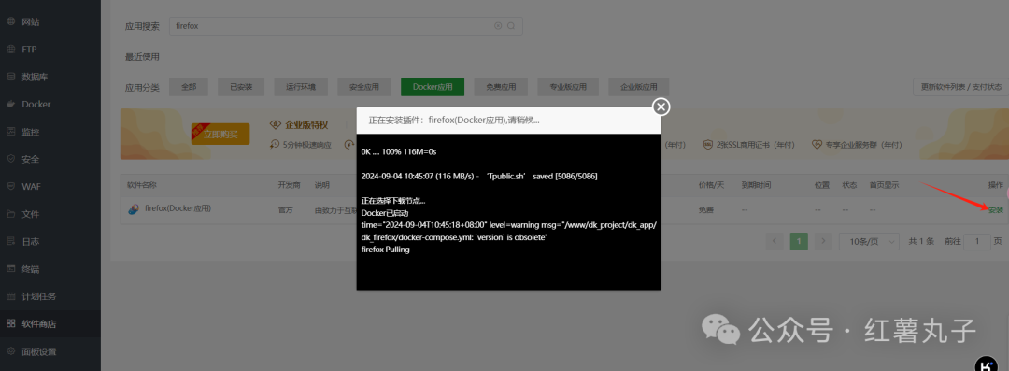This screenshot has width=1009, height=371.
Task: Click the firefox app logo in the table row
Action: pos(134,209)
